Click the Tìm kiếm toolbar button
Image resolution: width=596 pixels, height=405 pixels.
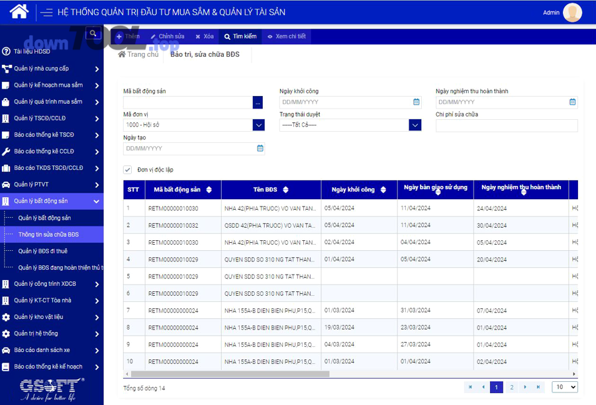pyautogui.click(x=240, y=36)
